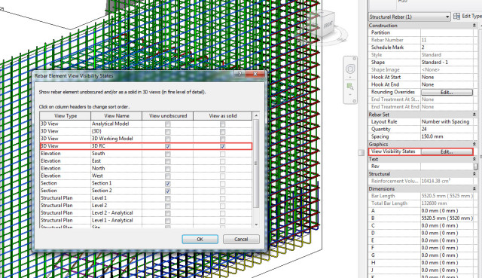Check View unobscured for 3D Working Model
The height and width of the screenshot is (278, 482).
tap(167, 139)
